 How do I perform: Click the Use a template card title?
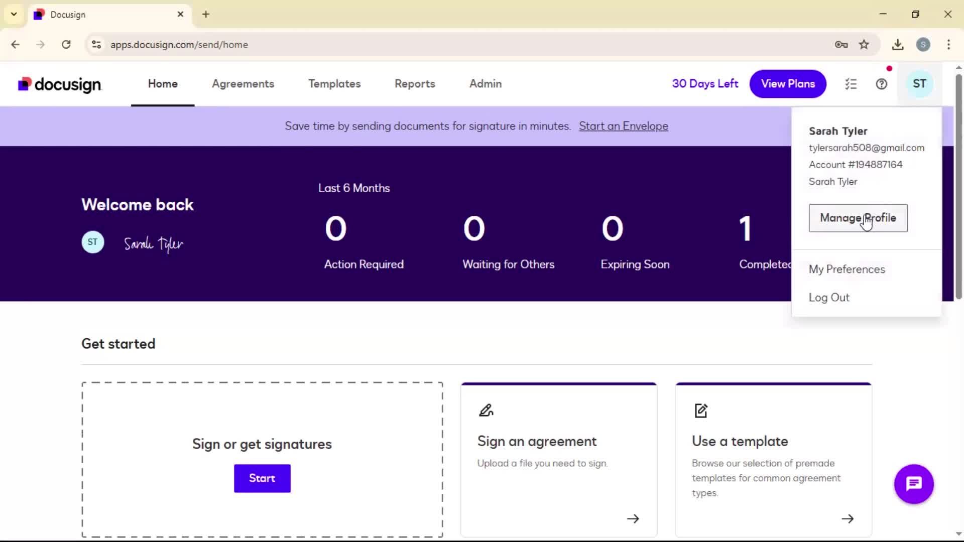[x=740, y=442]
